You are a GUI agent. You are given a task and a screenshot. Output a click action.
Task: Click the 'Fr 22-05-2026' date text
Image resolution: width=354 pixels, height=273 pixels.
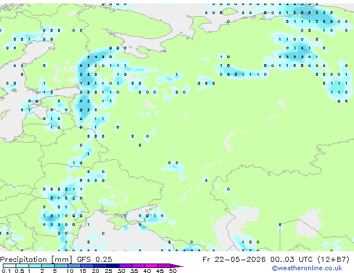tap(234, 260)
